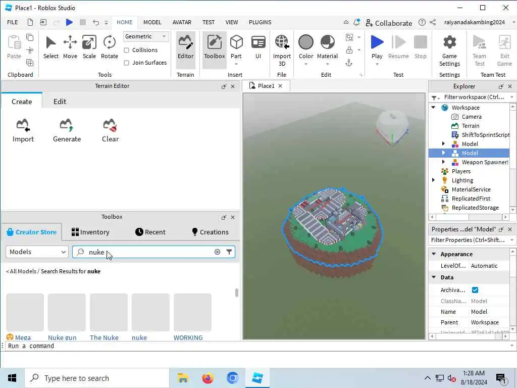Click the Lock tool icon
This screenshot has height=388, width=517.
tap(349, 50)
